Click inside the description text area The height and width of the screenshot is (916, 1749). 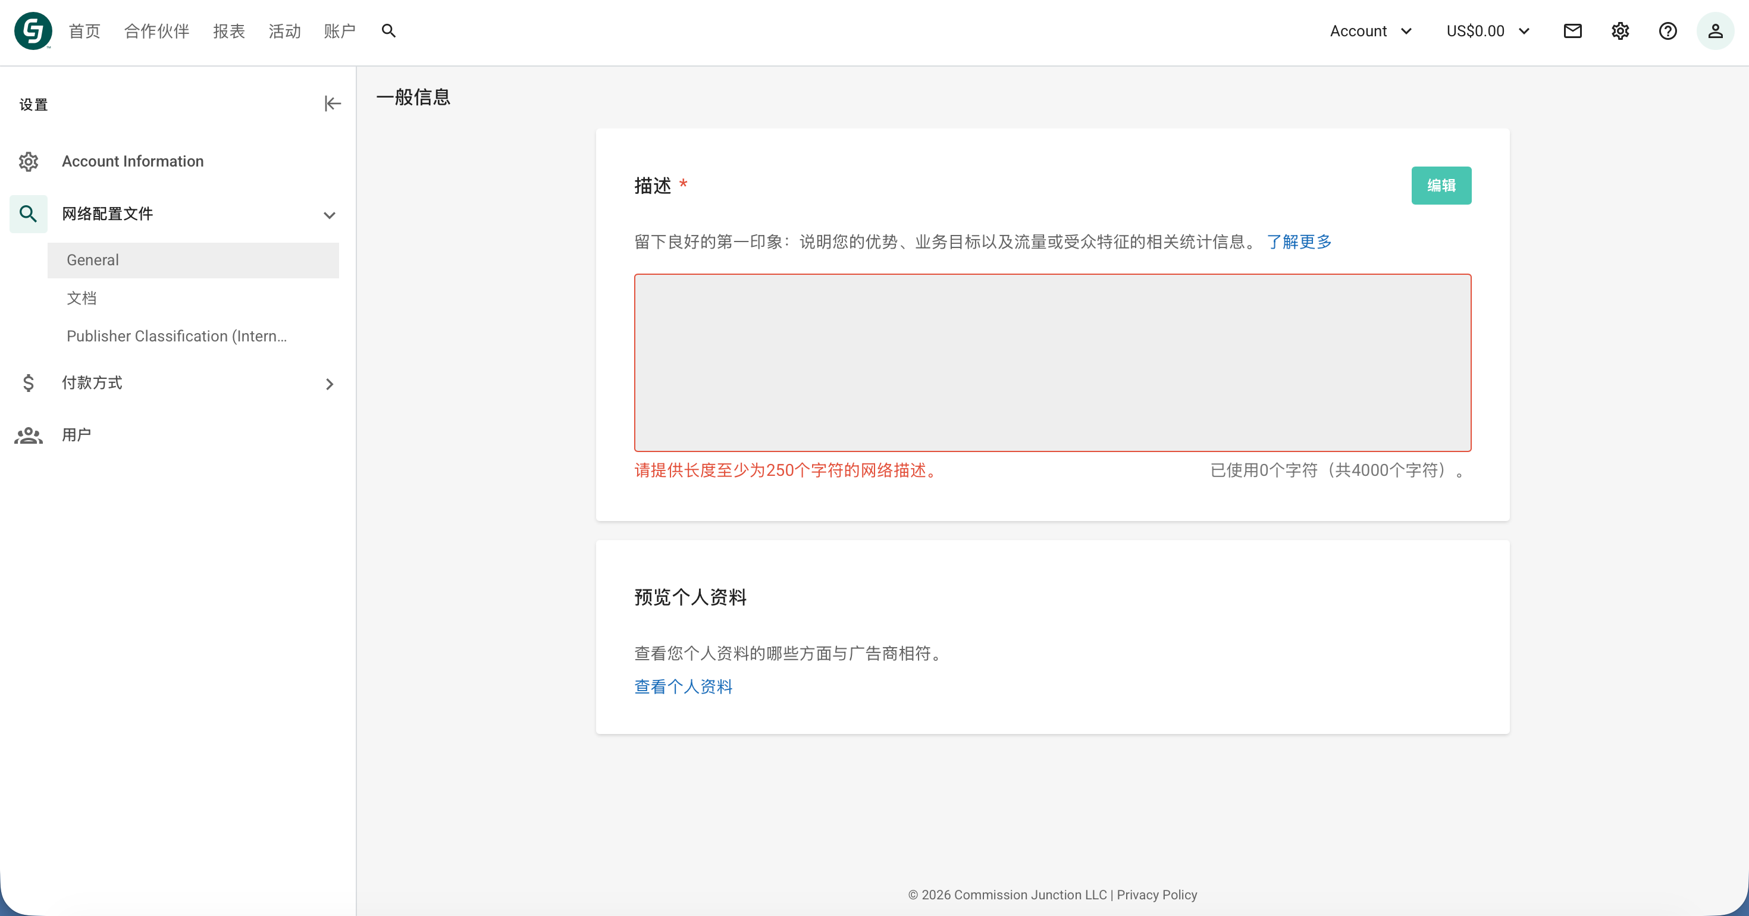pyautogui.click(x=1052, y=363)
